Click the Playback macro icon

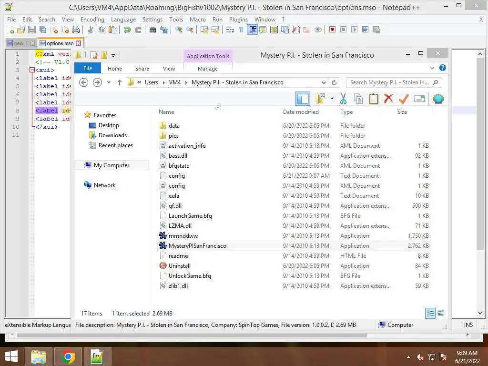click(354, 30)
